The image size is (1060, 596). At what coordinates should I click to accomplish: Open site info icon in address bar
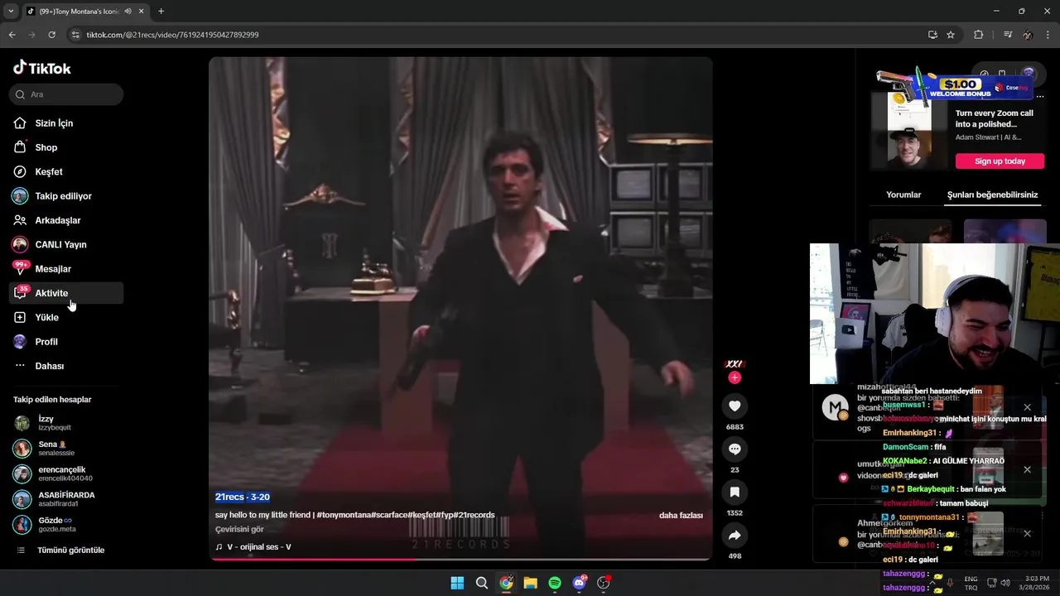[75, 35]
